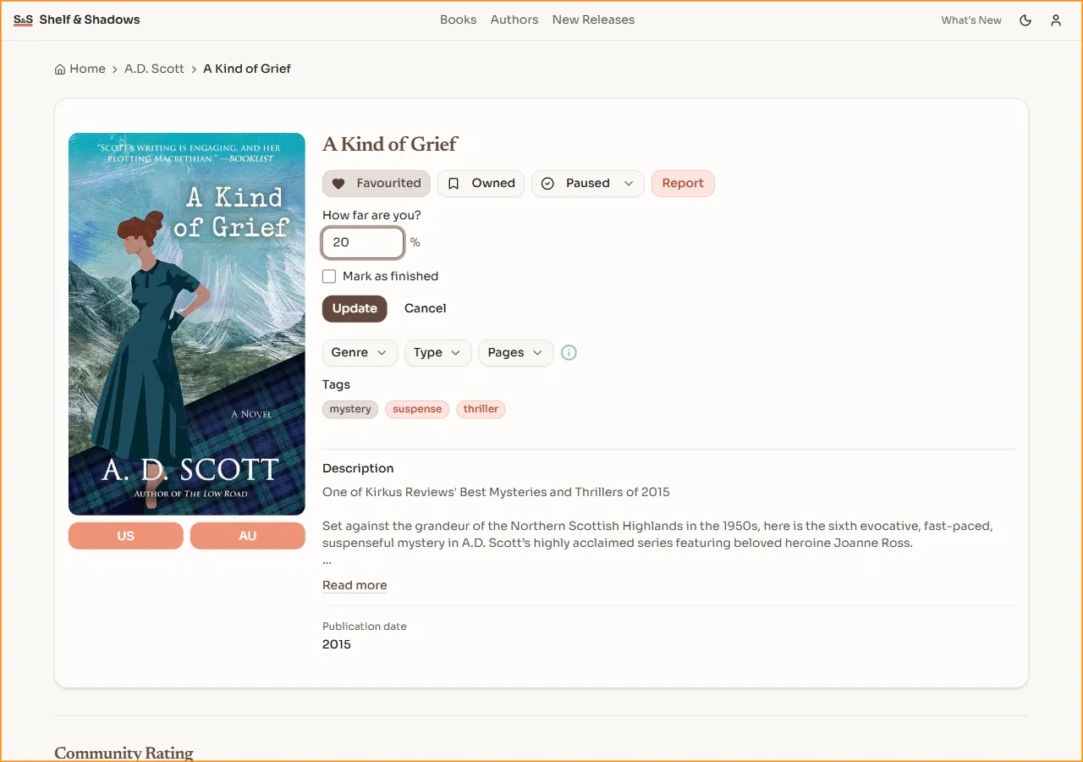Screen dimensions: 1083x762
Task: Click the AU store button
Action: point(248,536)
